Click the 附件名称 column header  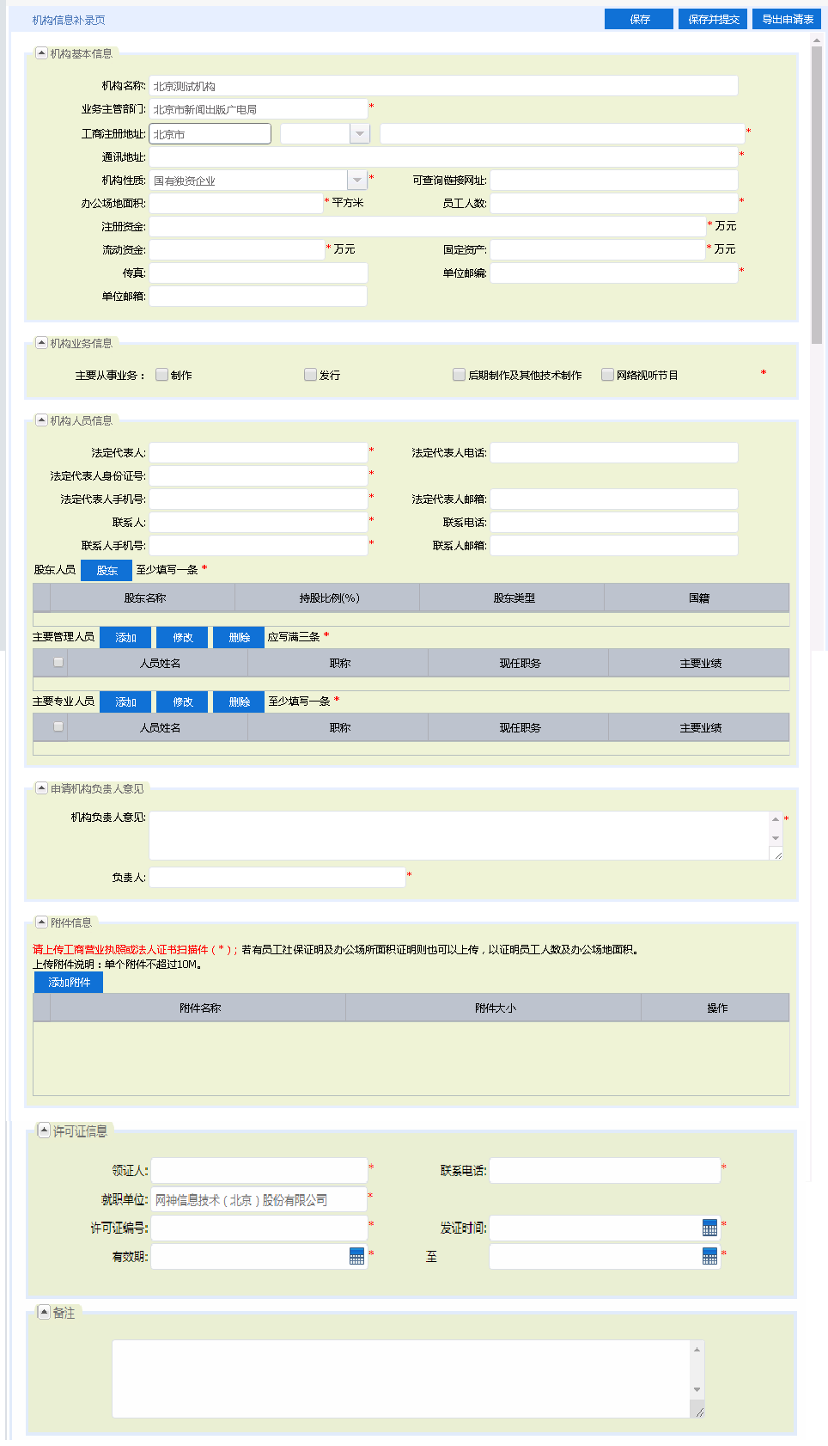click(x=199, y=1008)
